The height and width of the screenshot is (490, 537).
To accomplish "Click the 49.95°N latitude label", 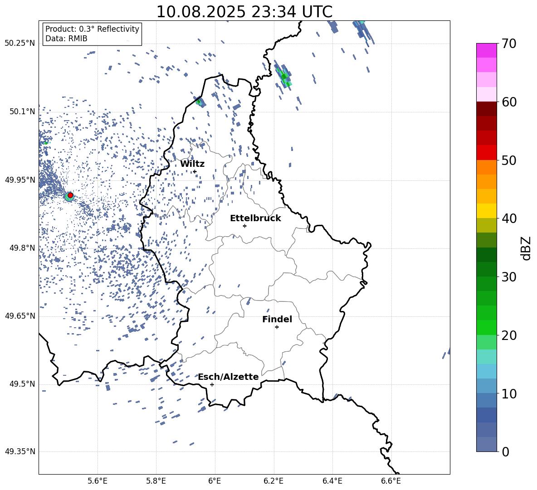I will [20, 180].
